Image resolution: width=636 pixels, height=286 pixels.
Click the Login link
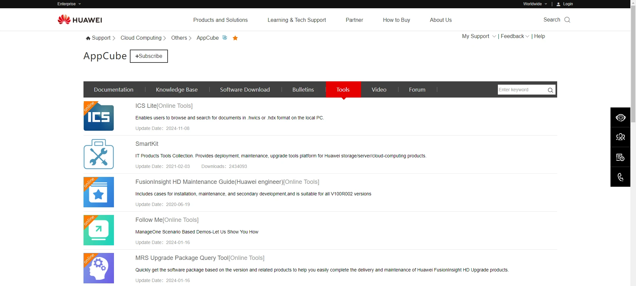pyautogui.click(x=568, y=4)
